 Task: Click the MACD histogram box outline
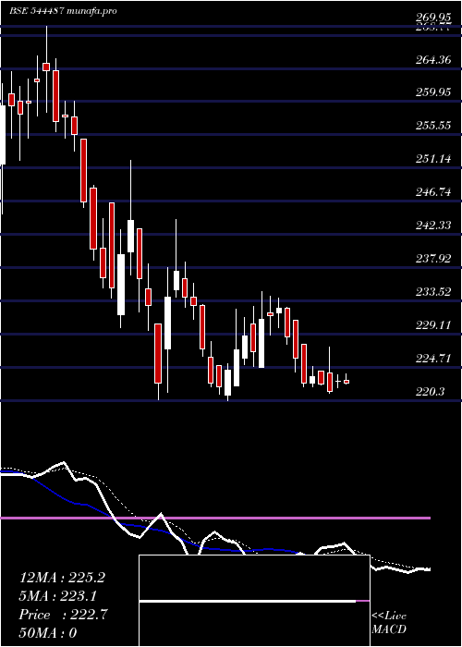pyautogui.click(x=254, y=601)
